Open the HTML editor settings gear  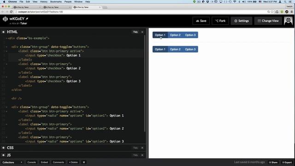[x=3, y=32]
